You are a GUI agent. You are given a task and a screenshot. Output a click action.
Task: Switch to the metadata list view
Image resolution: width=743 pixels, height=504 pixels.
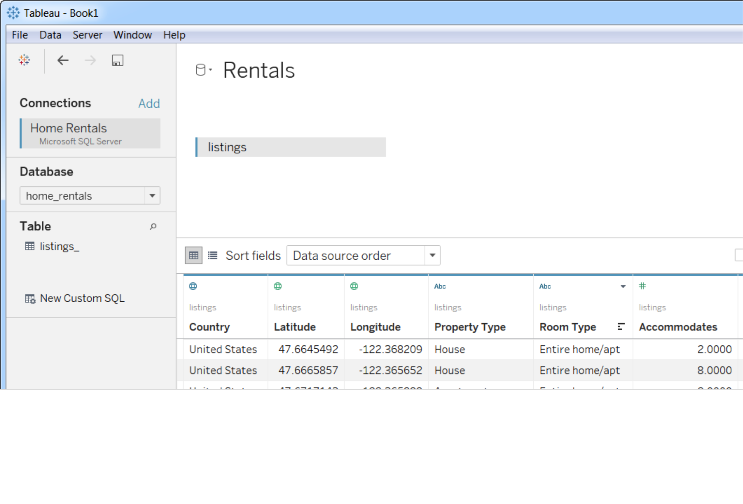212,255
